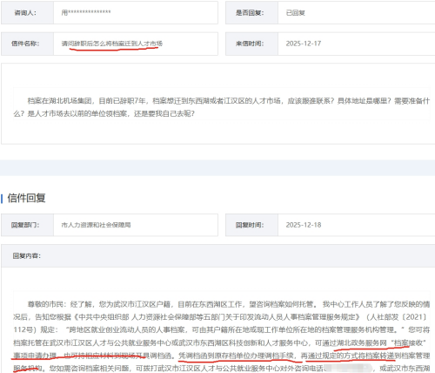Click the 信件名称 field label
The image size is (435, 373).
[x=25, y=44]
